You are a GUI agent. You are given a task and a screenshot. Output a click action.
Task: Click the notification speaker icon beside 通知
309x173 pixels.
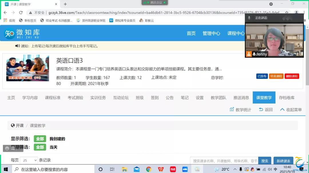17,46
